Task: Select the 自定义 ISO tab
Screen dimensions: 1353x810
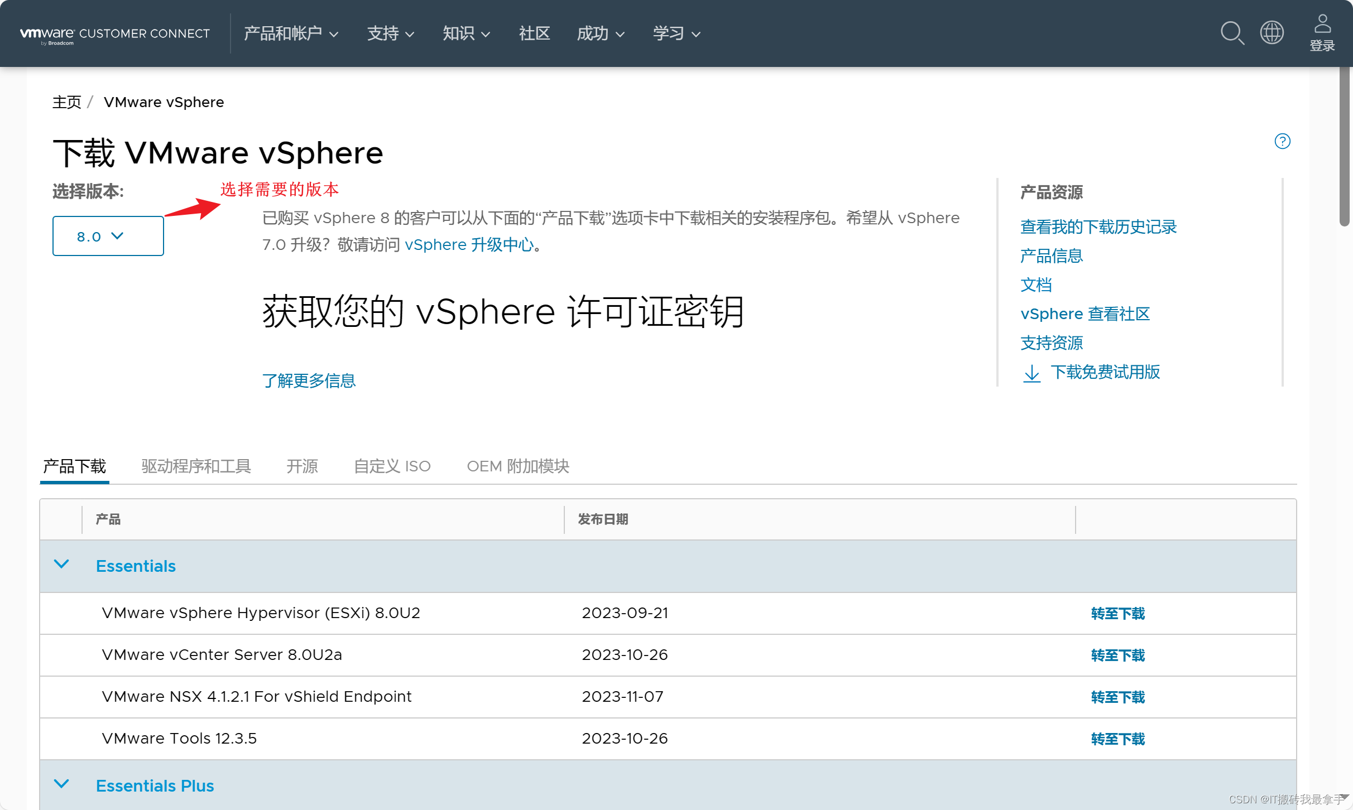Action: (392, 466)
